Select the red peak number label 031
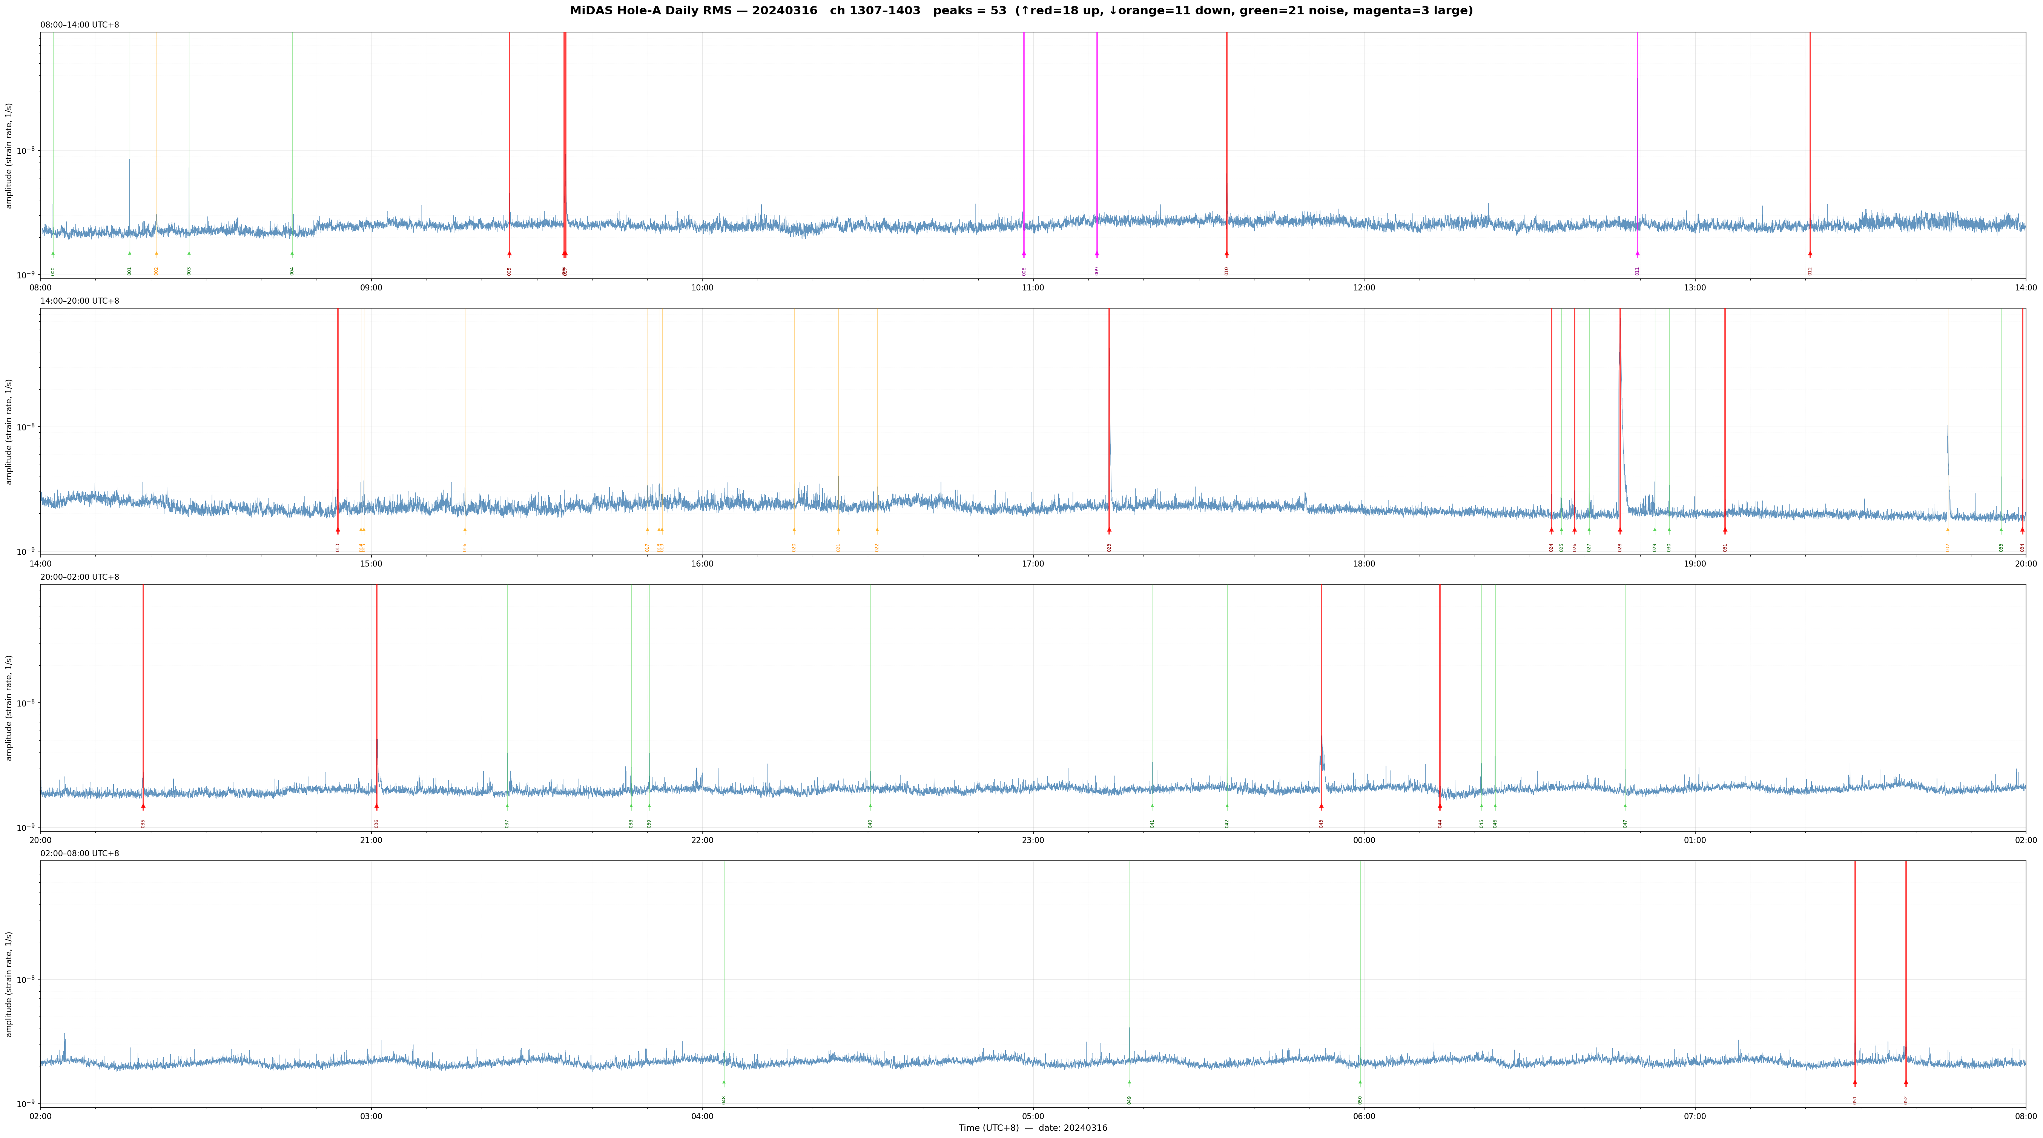The height and width of the screenshot is (1138, 2043). [1725, 547]
